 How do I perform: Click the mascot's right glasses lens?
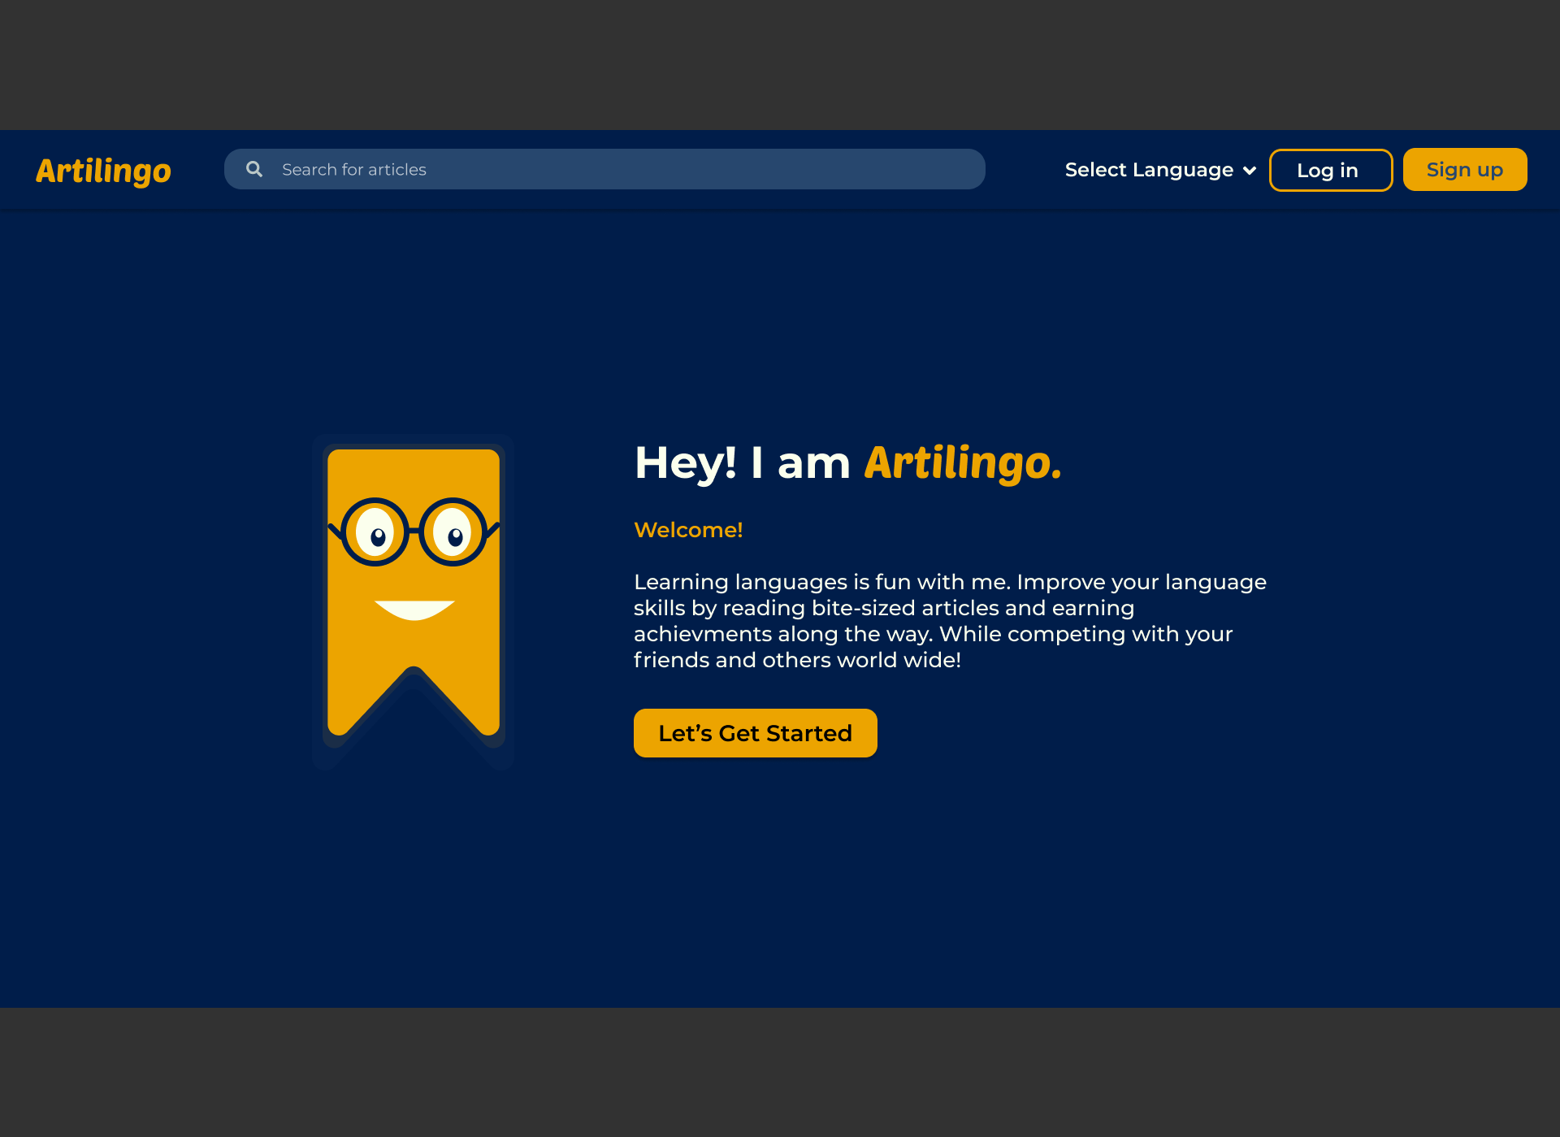coord(453,532)
